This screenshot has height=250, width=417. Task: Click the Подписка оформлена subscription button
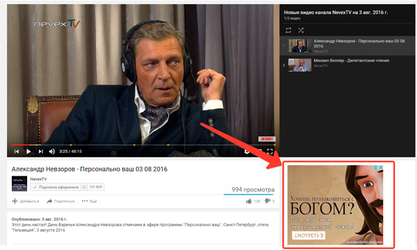pyautogui.click(x=56, y=187)
